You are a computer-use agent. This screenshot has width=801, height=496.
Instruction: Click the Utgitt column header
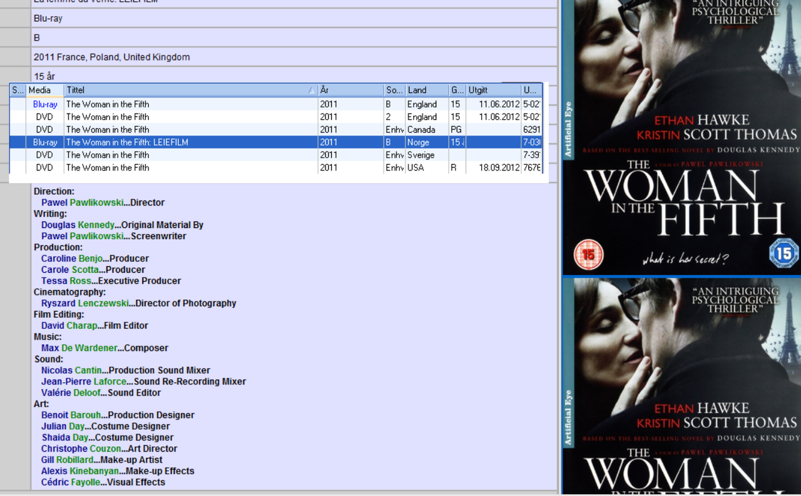[494, 90]
